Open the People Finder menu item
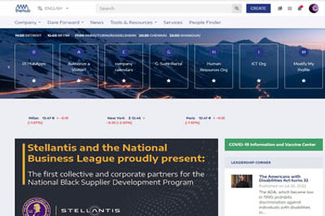 point(205,22)
